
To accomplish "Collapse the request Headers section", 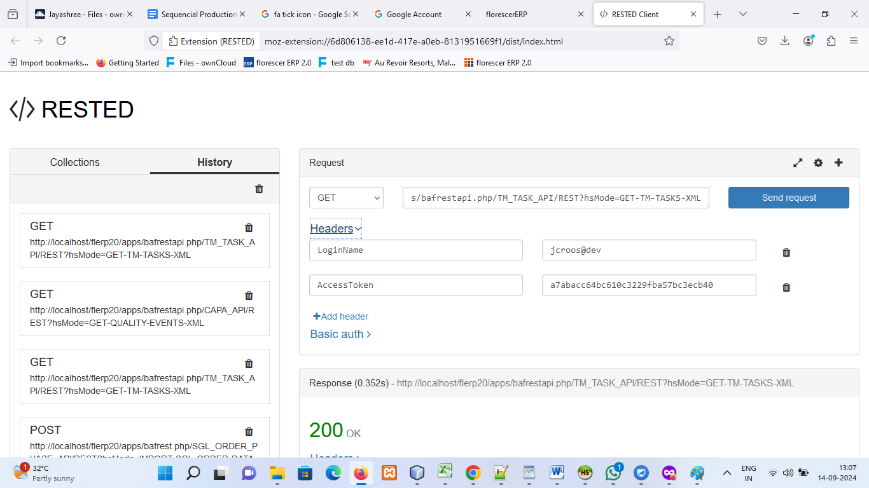I will (x=335, y=229).
